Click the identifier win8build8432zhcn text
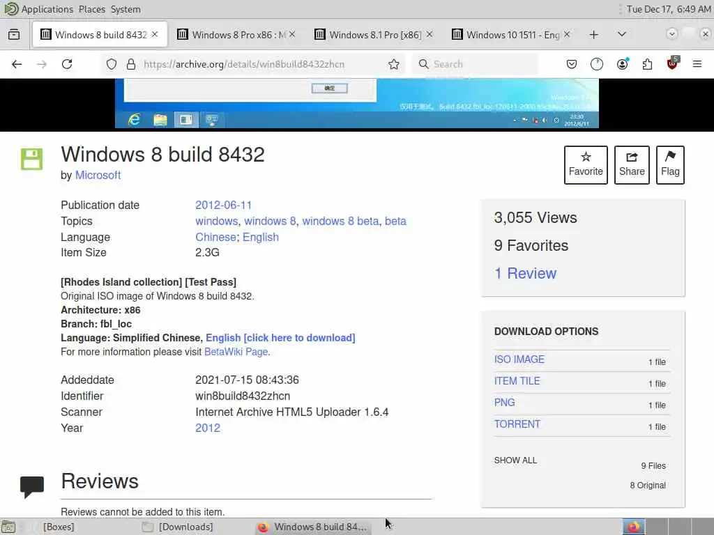This screenshot has height=535, width=714. pos(243,396)
